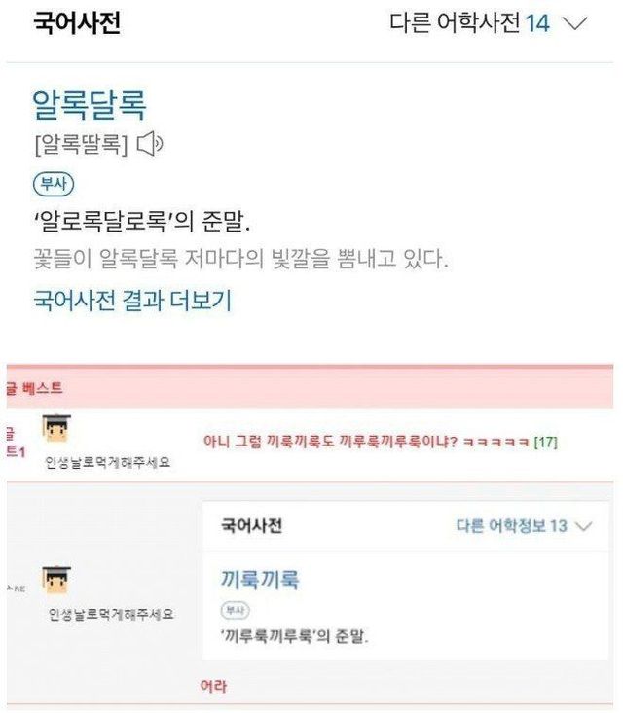Select the 부사 tag under 끼룩끼룩
The image size is (623, 713).
click(x=235, y=610)
